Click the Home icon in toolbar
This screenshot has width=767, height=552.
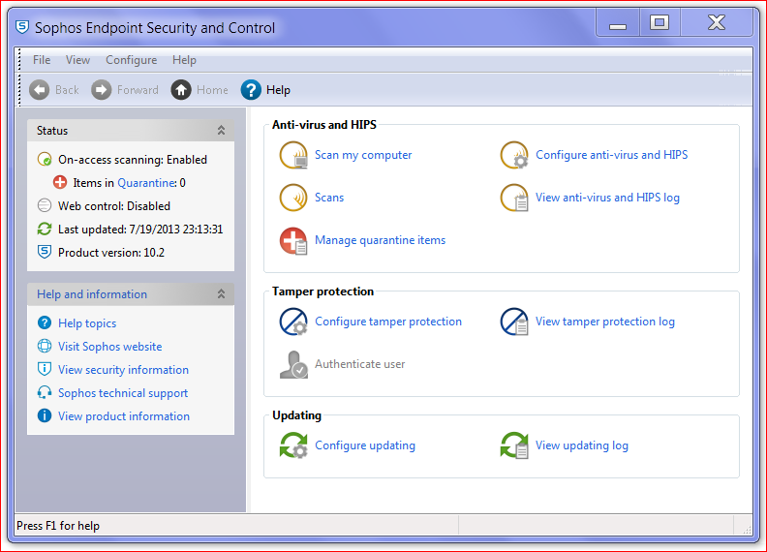[181, 90]
